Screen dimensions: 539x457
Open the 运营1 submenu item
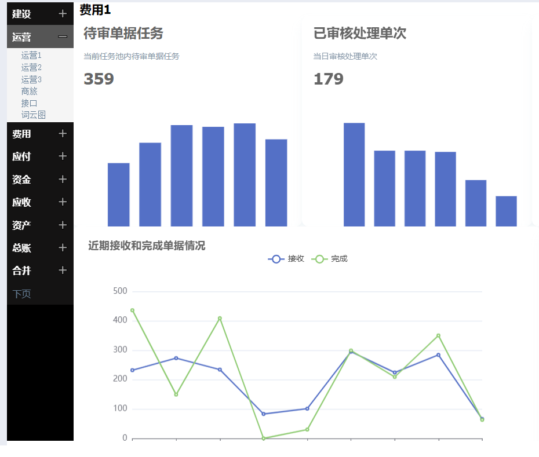(x=31, y=56)
